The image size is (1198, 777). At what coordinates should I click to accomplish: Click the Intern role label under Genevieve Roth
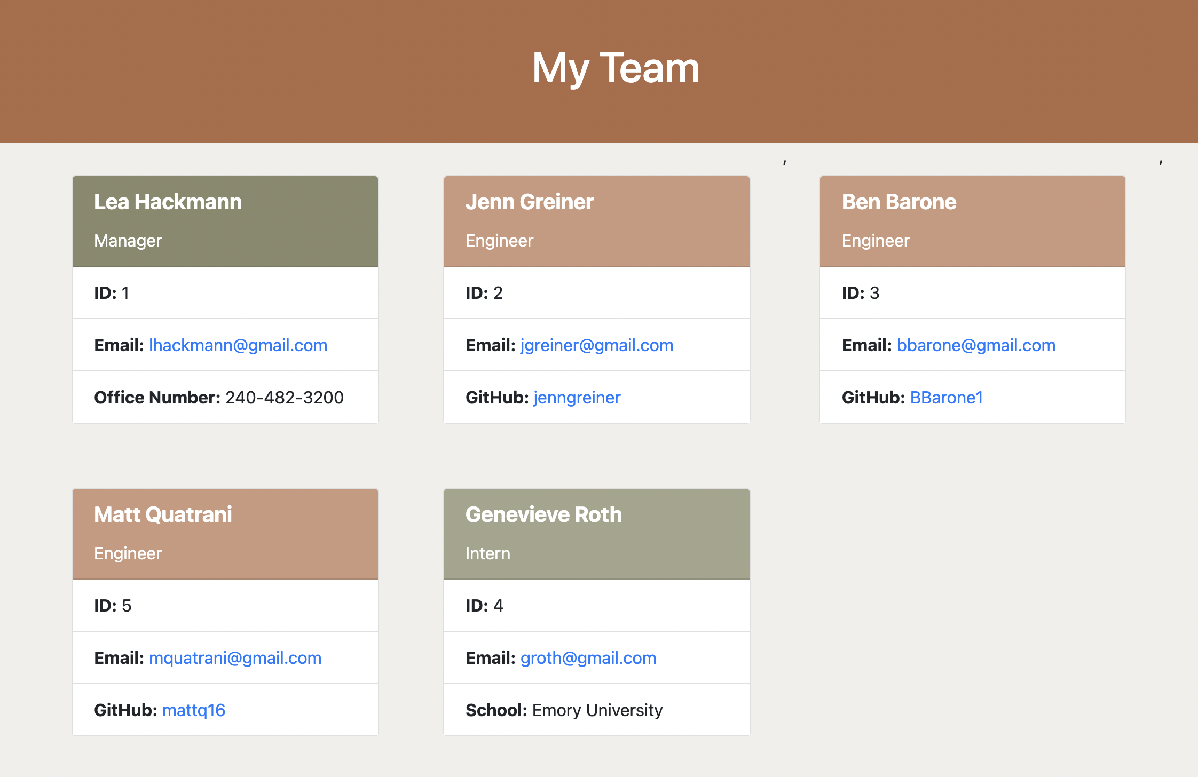487,553
